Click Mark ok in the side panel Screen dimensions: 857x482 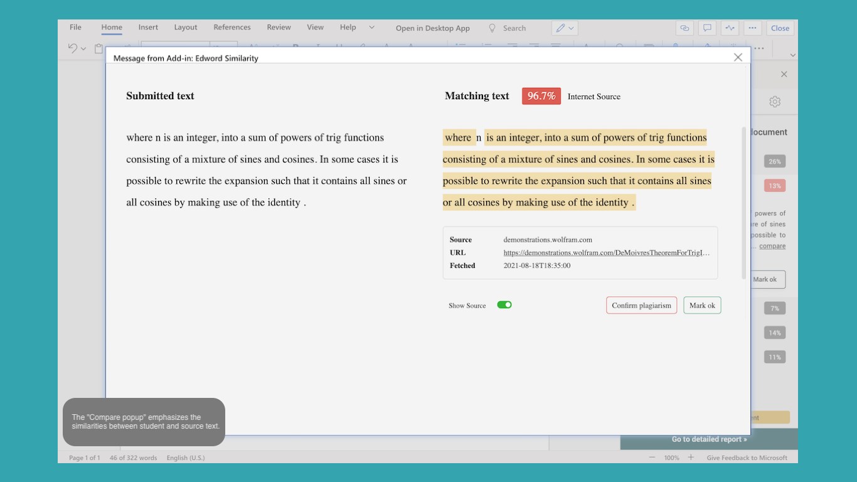point(768,279)
